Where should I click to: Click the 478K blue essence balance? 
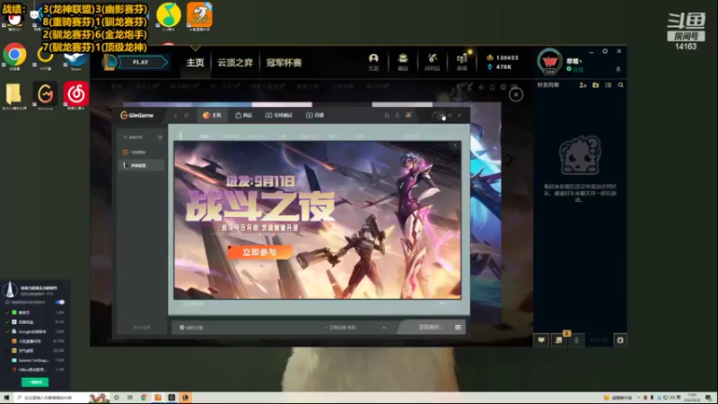click(x=500, y=66)
